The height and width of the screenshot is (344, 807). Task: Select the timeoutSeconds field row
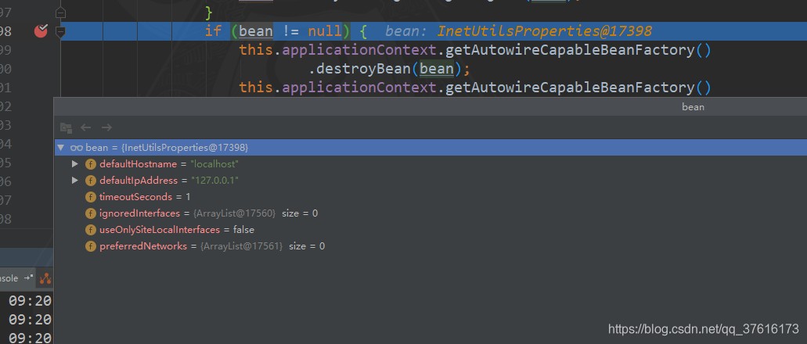(431, 197)
